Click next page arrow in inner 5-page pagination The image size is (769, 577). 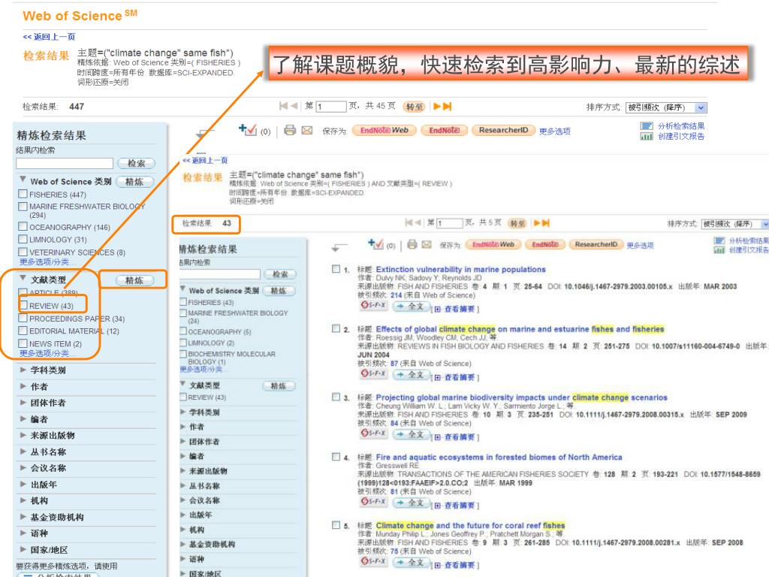(x=536, y=223)
